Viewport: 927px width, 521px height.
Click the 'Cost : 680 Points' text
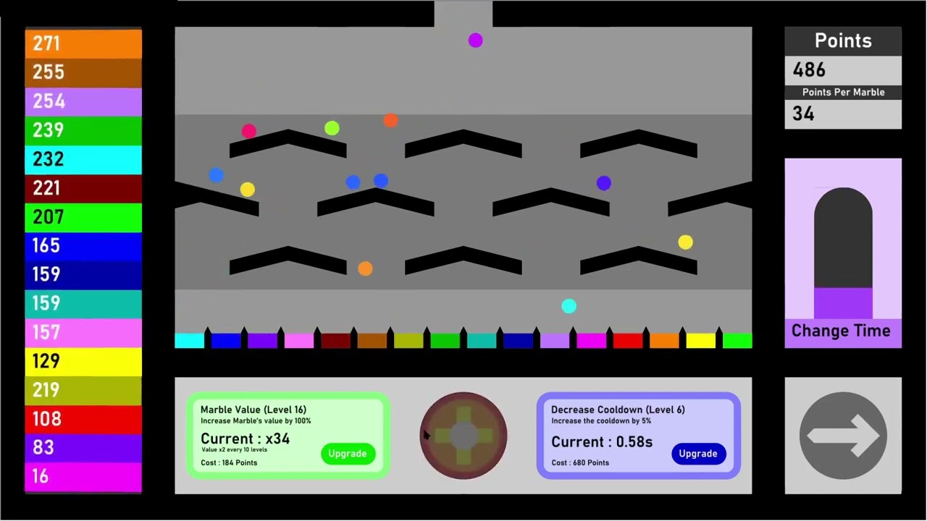click(x=580, y=462)
